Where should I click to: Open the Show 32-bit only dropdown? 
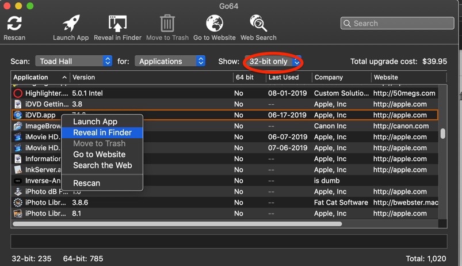pyautogui.click(x=273, y=62)
